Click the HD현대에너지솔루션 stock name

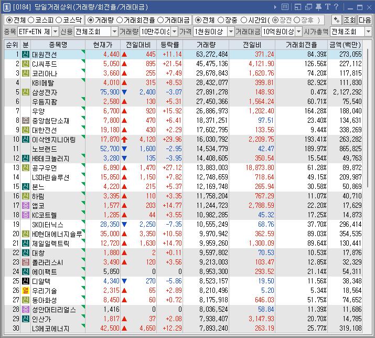click(x=57, y=234)
